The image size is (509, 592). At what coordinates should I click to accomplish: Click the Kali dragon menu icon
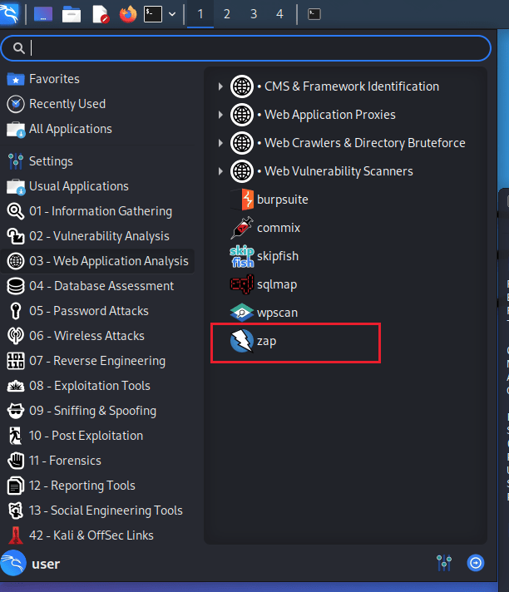(x=11, y=14)
